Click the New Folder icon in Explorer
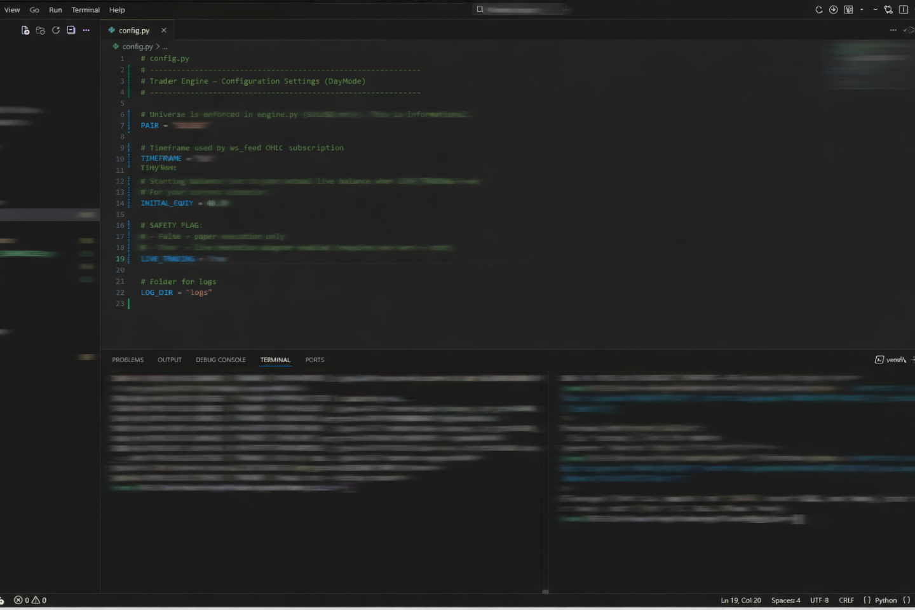This screenshot has width=915, height=610. pos(41,30)
